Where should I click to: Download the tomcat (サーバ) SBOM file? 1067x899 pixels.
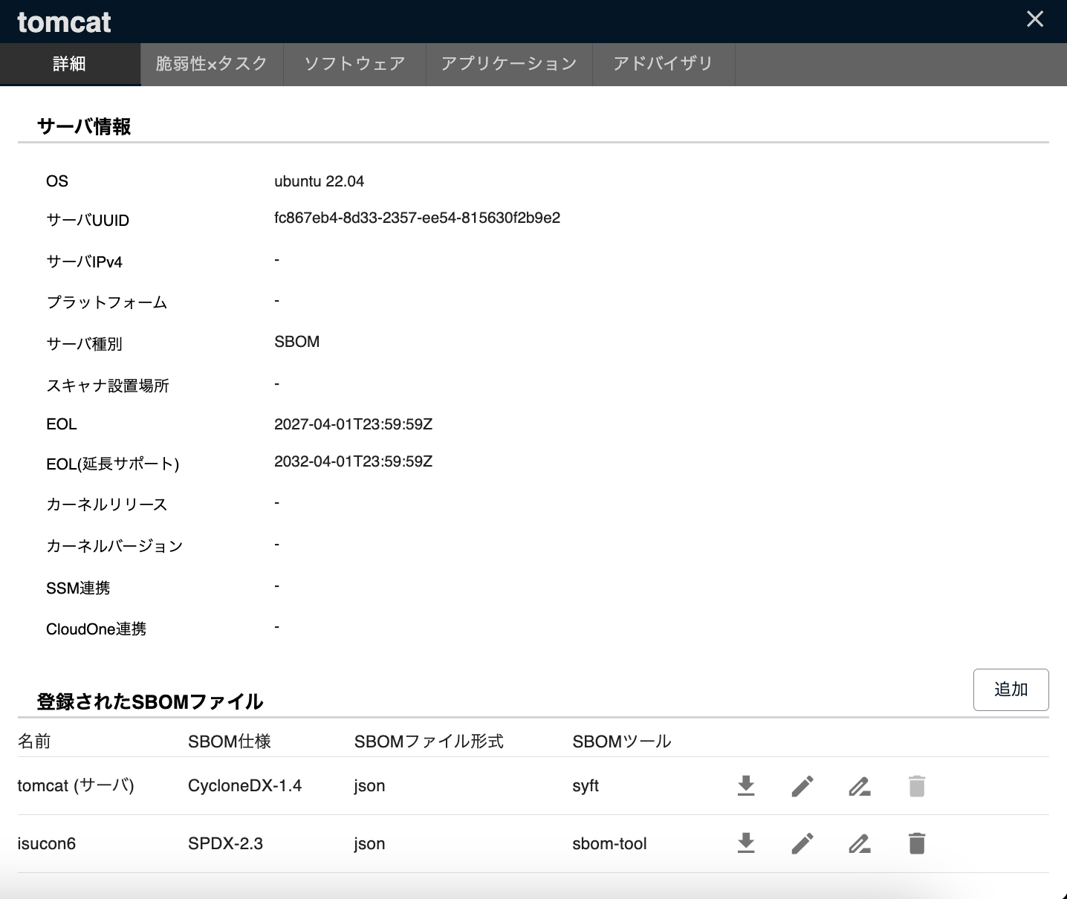[x=746, y=785]
